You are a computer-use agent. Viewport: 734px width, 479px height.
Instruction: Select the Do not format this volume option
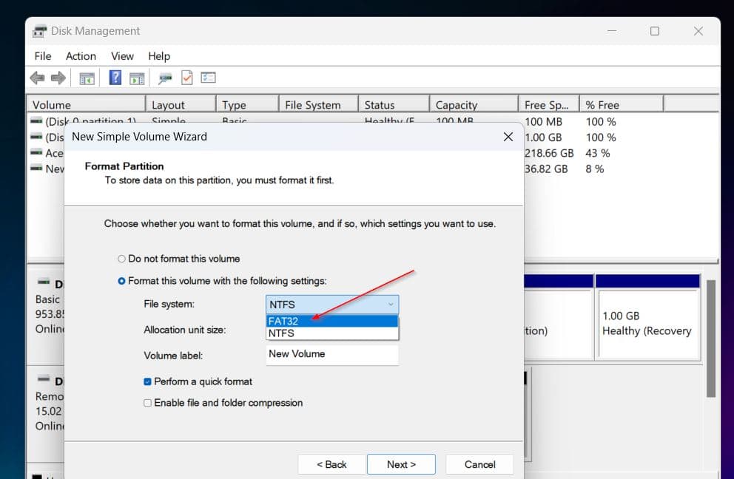point(121,259)
